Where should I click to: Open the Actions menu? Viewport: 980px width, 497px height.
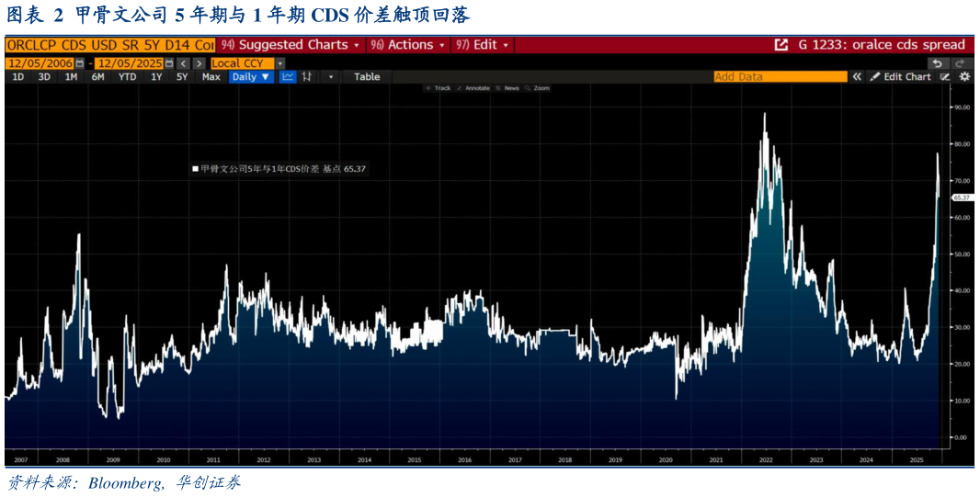[410, 45]
